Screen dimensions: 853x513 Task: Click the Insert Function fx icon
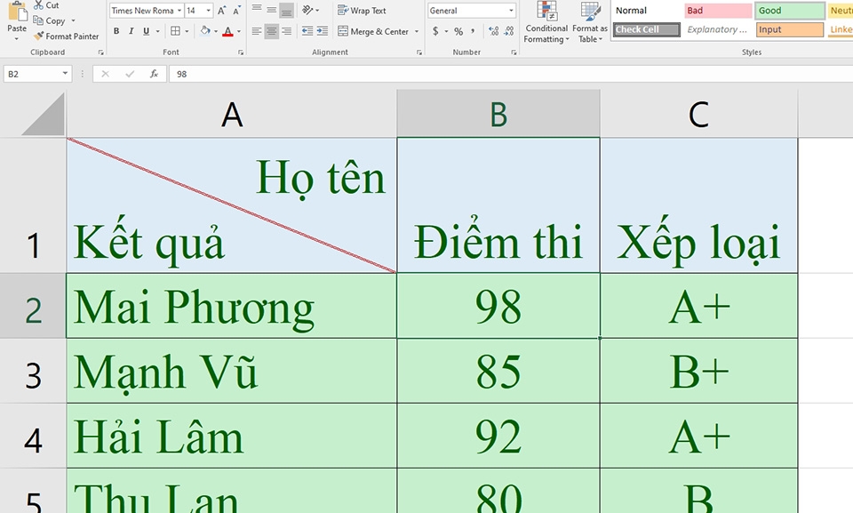pos(154,74)
